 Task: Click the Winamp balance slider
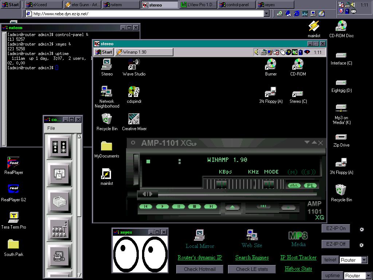270,184
